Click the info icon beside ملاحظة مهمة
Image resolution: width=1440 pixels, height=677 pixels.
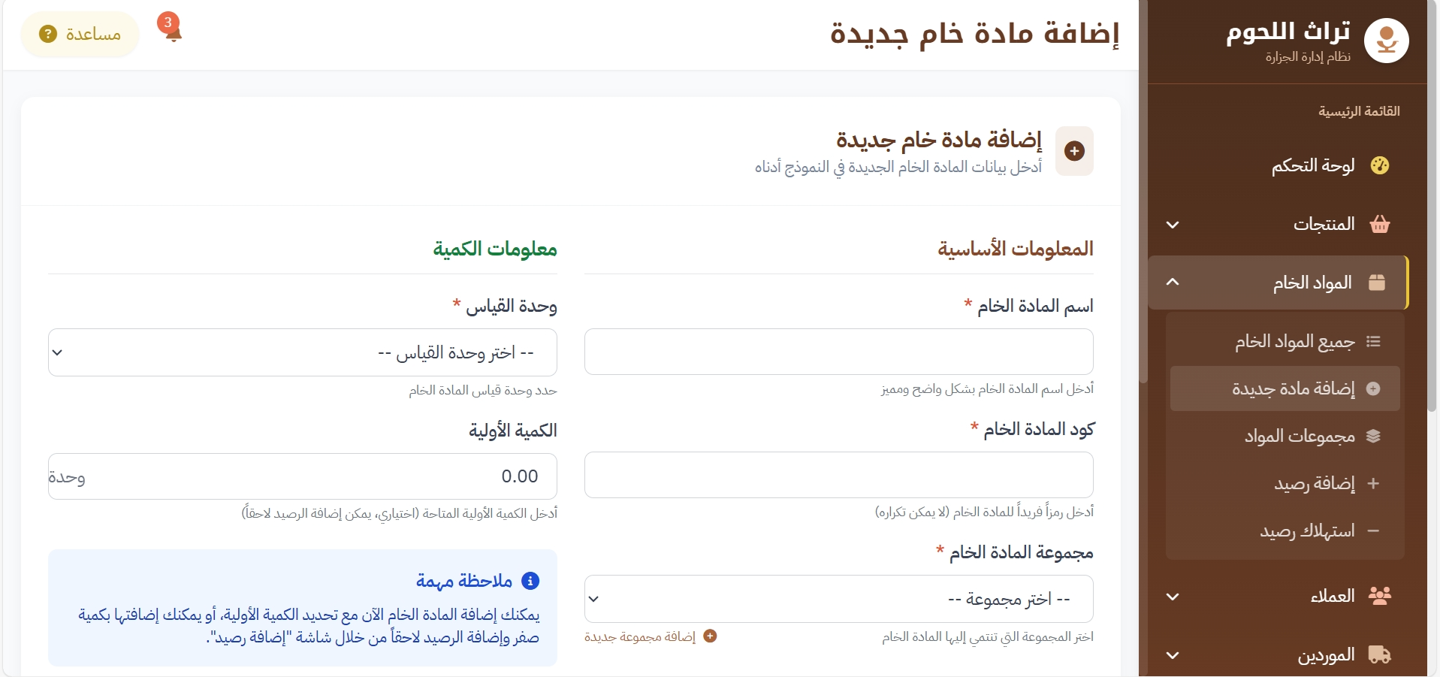tap(530, 581)
